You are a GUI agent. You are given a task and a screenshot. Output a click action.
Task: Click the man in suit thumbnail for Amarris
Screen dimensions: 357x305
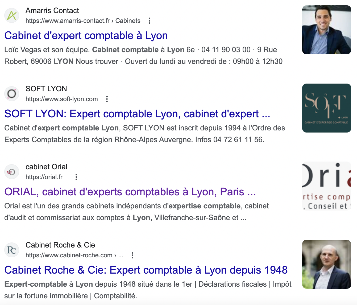point(327,30)
